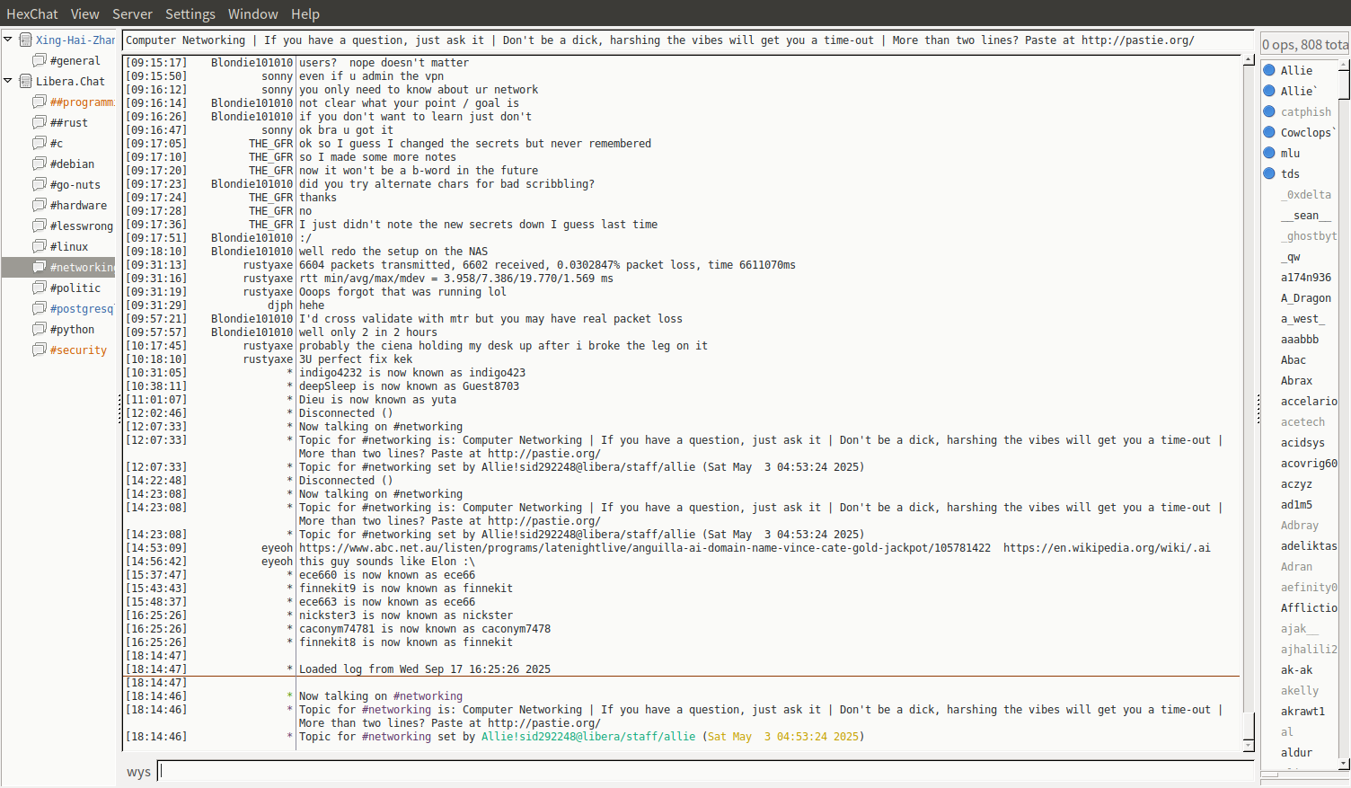Click the blue status dot beside Allie
The height and width of the screenshot is (788, 1351).
tap(1269, 70)
